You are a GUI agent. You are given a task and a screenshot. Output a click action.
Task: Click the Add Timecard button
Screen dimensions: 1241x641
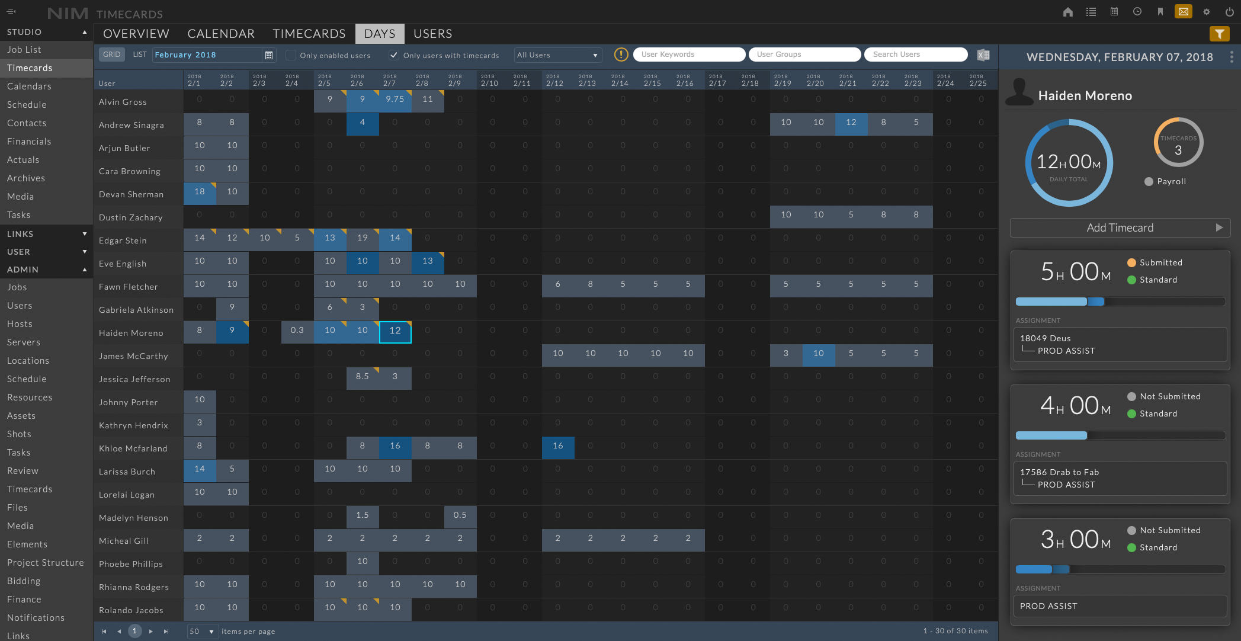click(x=1120, y=227)
